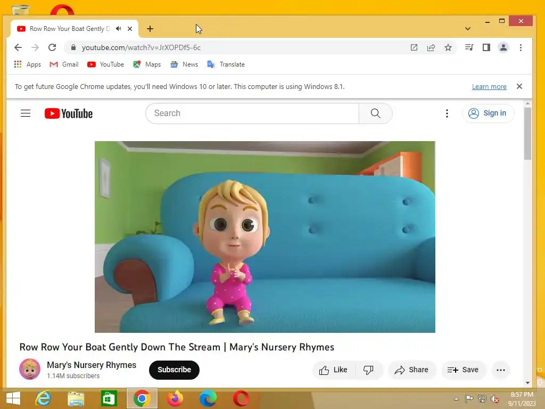Click the Sign in button
This screenshot has width=545, height=409.
[x=488, y=113]
